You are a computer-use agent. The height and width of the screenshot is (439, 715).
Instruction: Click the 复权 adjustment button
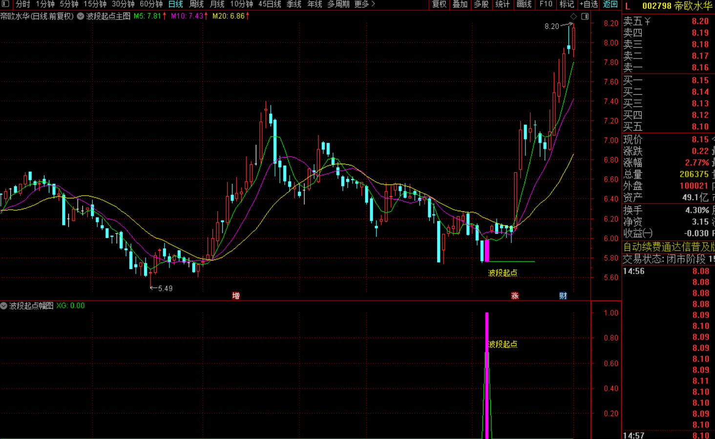pyautogui.click(x=439, y=4)
